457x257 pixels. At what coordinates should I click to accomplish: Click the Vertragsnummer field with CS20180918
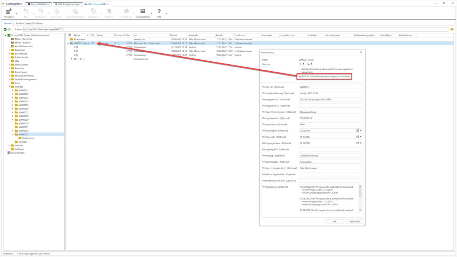coord(330,118)
